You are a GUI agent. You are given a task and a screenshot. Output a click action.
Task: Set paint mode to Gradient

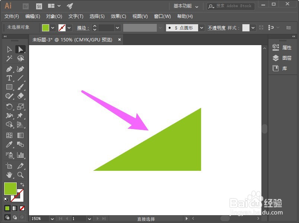tap(15, 208)
